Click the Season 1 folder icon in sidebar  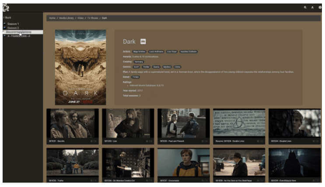(4, 24)
